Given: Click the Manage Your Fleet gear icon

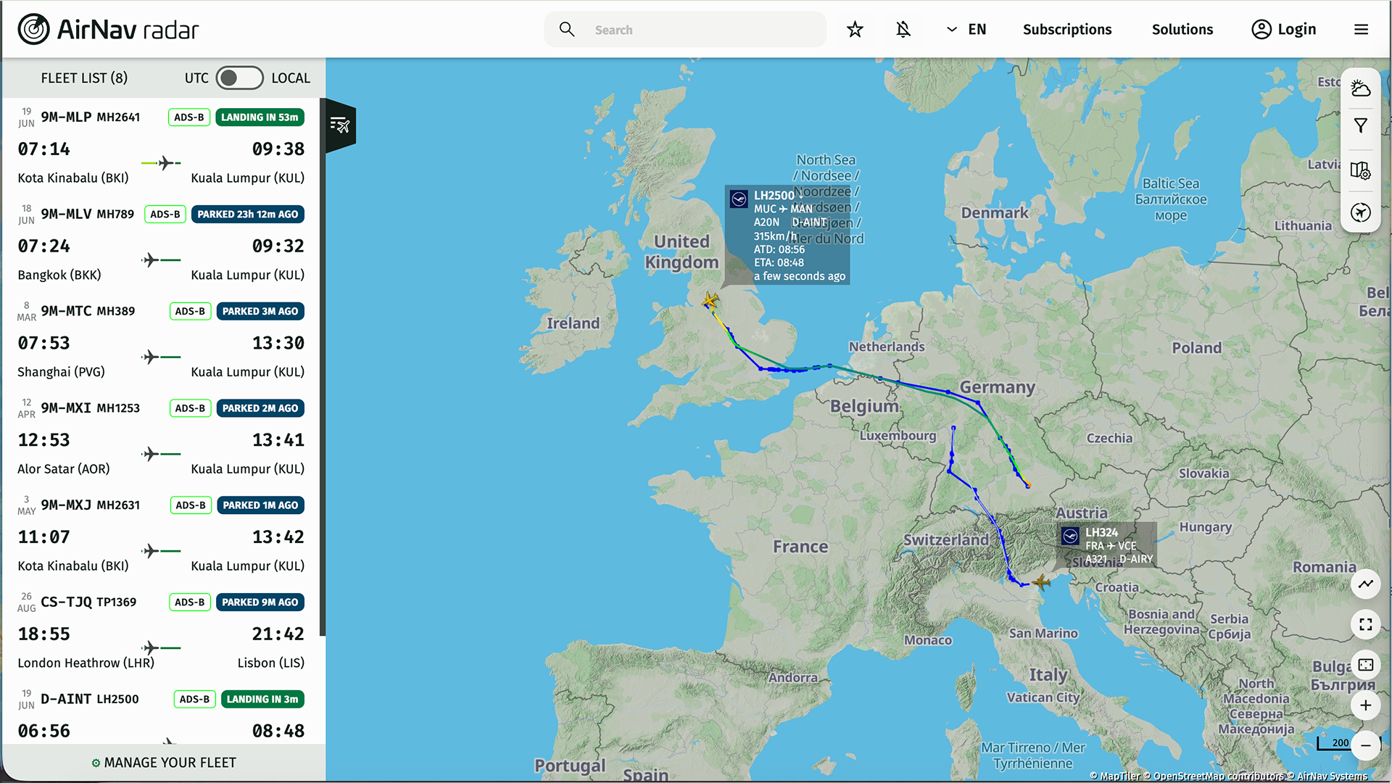Looking at the screenshot, I should pos(96,763).
